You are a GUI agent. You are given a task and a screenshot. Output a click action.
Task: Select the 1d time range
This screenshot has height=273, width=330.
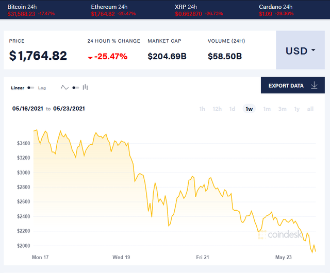pyautogui.click(x=232, y=109)
